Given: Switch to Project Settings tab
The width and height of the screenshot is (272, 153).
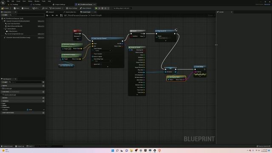Looking at the screenshot, I should pyautogui.click(x=59, y=5).
